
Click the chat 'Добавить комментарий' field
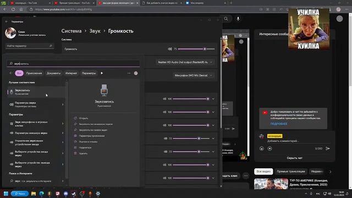pos(298,141)
